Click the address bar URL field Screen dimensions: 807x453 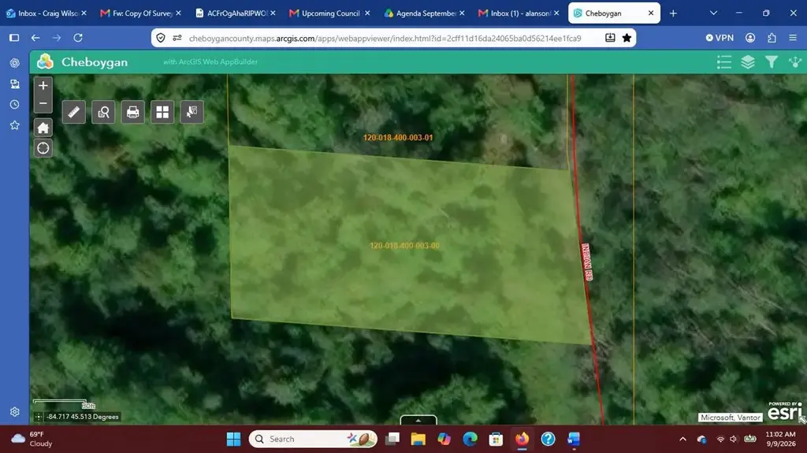pyautogui.click(x=385, y=38)
